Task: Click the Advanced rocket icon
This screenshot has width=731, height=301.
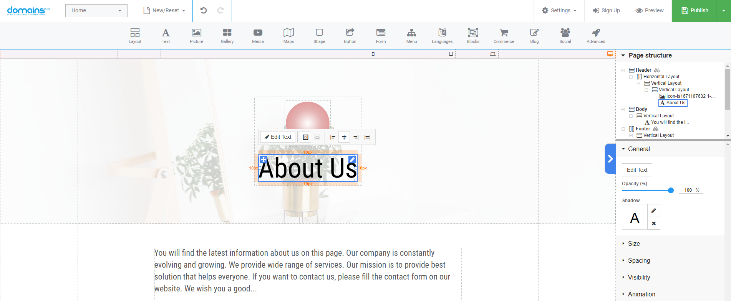Action: (596, 33)
